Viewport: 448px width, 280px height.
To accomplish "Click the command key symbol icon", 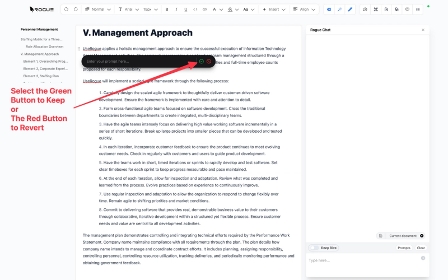I will coord(376,10).
